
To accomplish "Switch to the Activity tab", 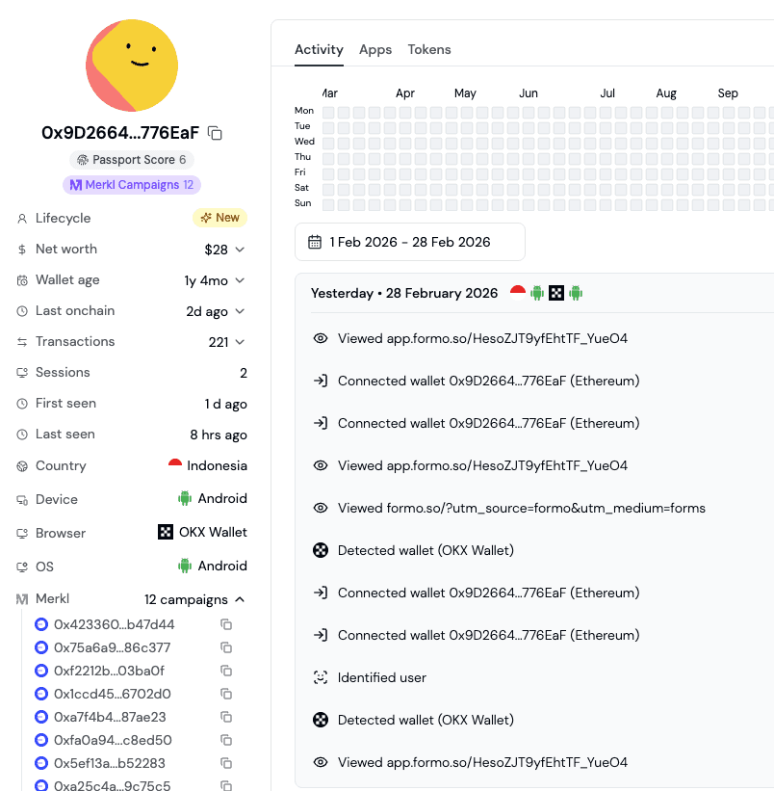I will (319, 49).
